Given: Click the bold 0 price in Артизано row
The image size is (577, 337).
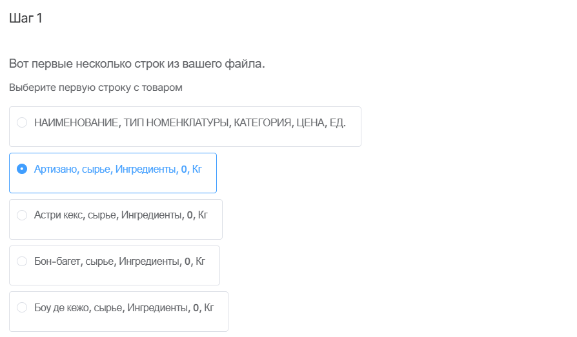Looking at the screenshot, I should pos(184,169).
